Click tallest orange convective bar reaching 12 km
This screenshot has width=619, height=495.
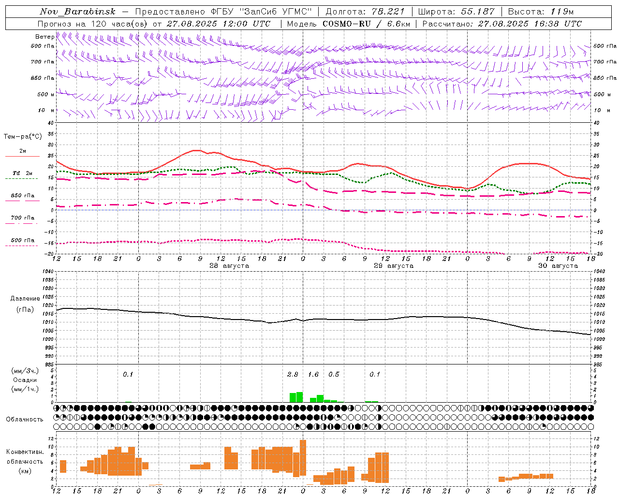pos(303,458)
